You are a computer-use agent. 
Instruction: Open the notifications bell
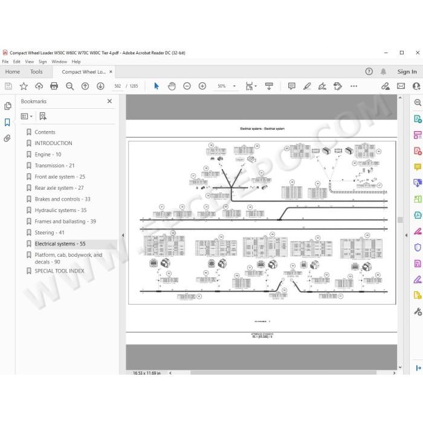click(x=383, y=71)
